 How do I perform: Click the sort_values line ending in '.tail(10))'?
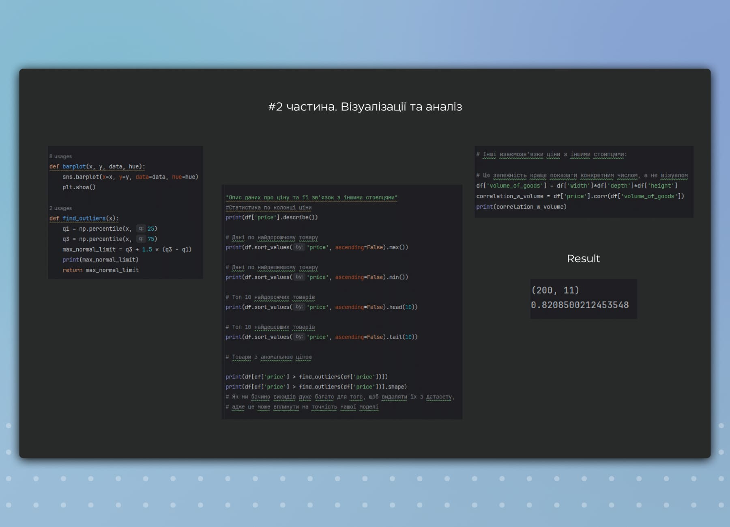[x=322, y=337]
